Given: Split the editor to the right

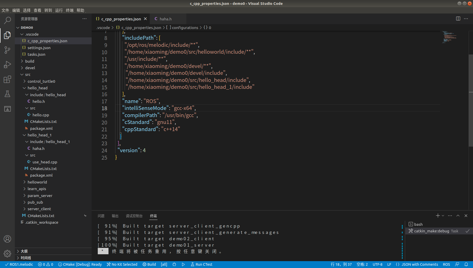Looking at the screenshot, I should tap(458, 19).
